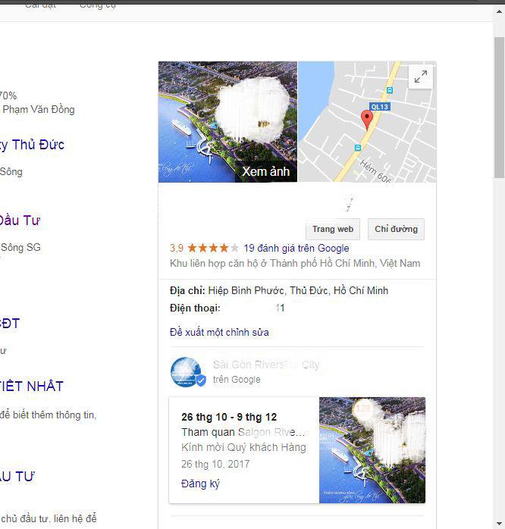This screenshot has height=529, width=505.
Task: Click the 'để biết thêm thông tin' snippet text
Action: (x=49, y=415)
